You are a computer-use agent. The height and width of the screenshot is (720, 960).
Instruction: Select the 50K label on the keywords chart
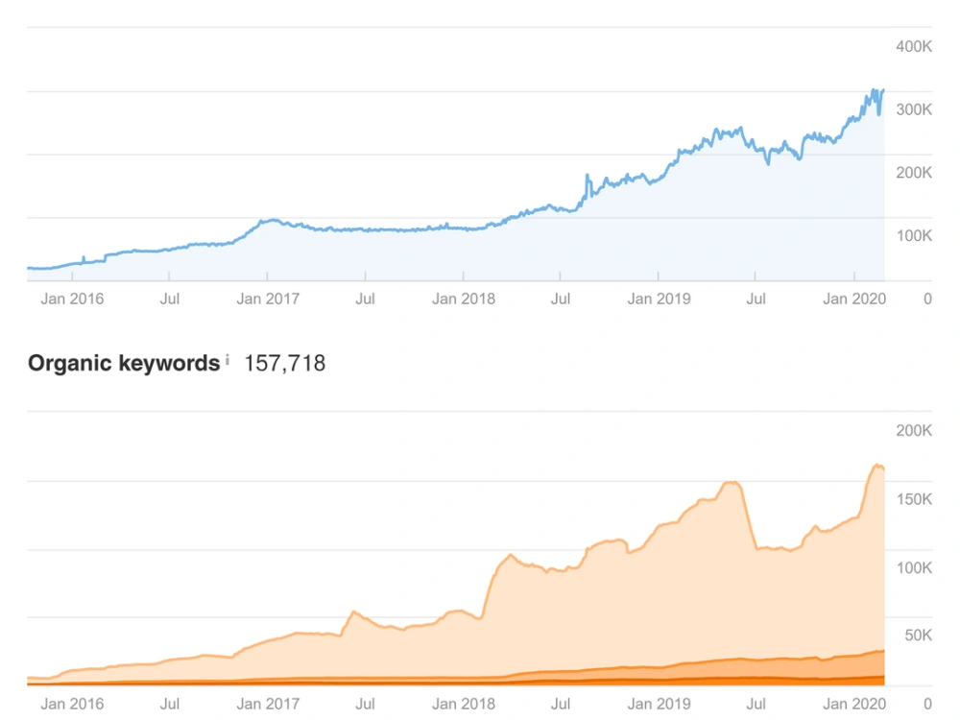coord(919,635)
